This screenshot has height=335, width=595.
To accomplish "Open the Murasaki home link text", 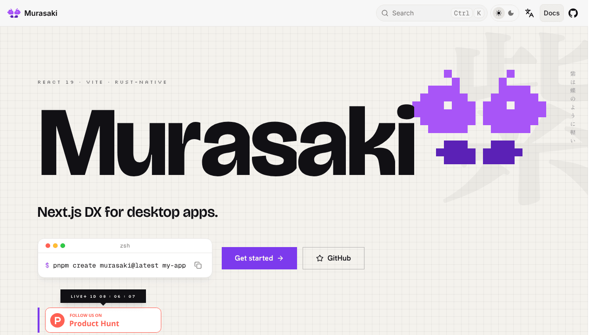I will coord(41,13).
